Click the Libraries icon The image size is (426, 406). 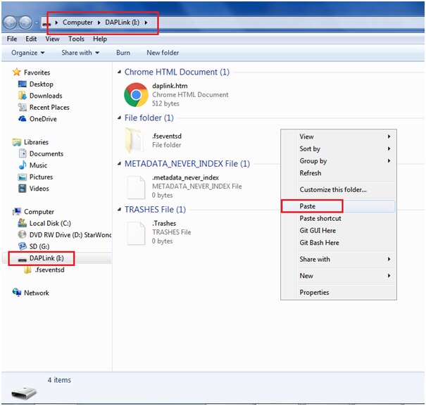tap(17, 142)
